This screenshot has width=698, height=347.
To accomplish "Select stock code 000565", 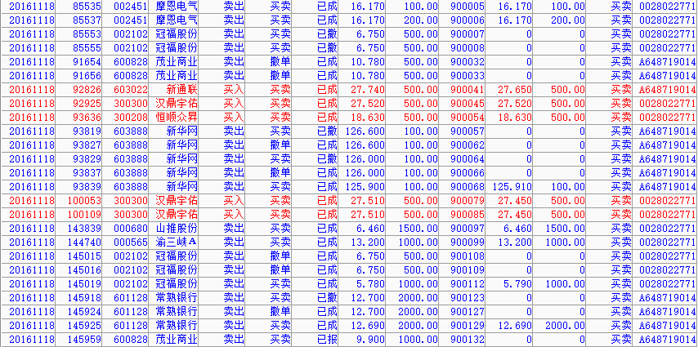I will pyautogui.click(x=131, y=242).
